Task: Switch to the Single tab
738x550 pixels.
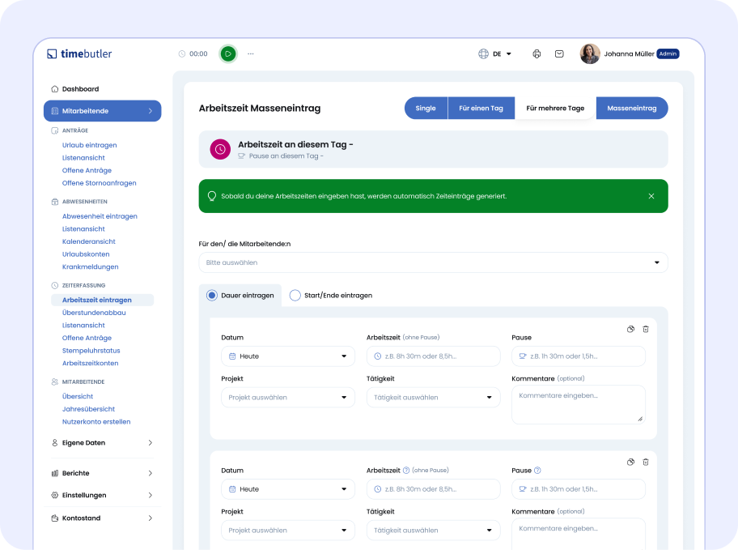Action: 426,109
